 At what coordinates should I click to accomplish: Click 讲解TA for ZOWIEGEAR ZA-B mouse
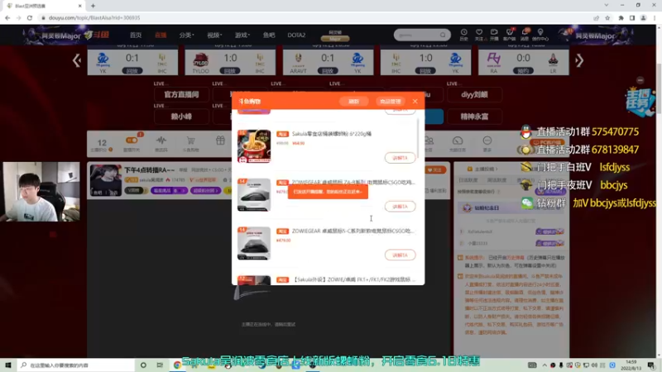click(400, 206)
